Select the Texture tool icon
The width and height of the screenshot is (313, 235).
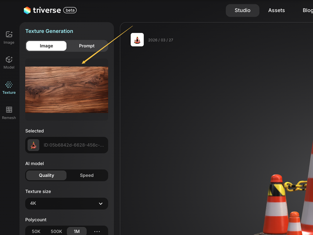point(9,85)
